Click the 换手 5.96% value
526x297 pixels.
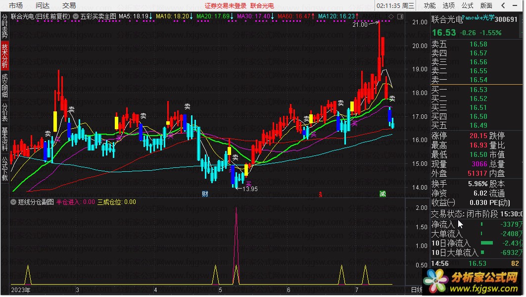[478, 184]
